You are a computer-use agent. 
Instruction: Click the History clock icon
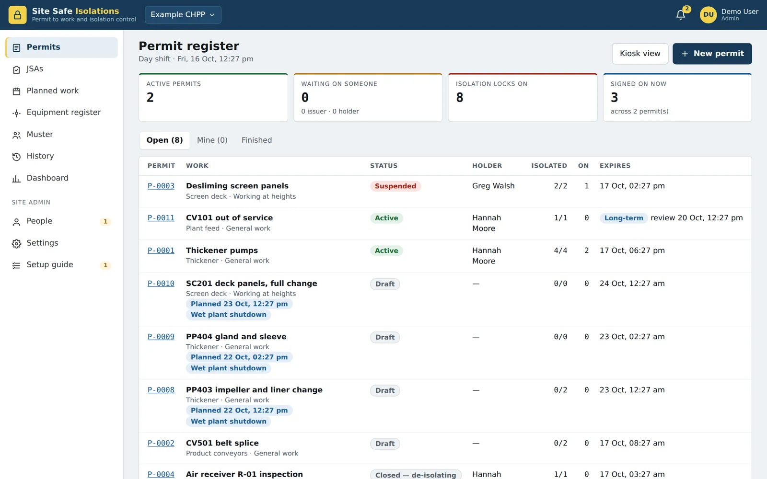pos(16,157)
